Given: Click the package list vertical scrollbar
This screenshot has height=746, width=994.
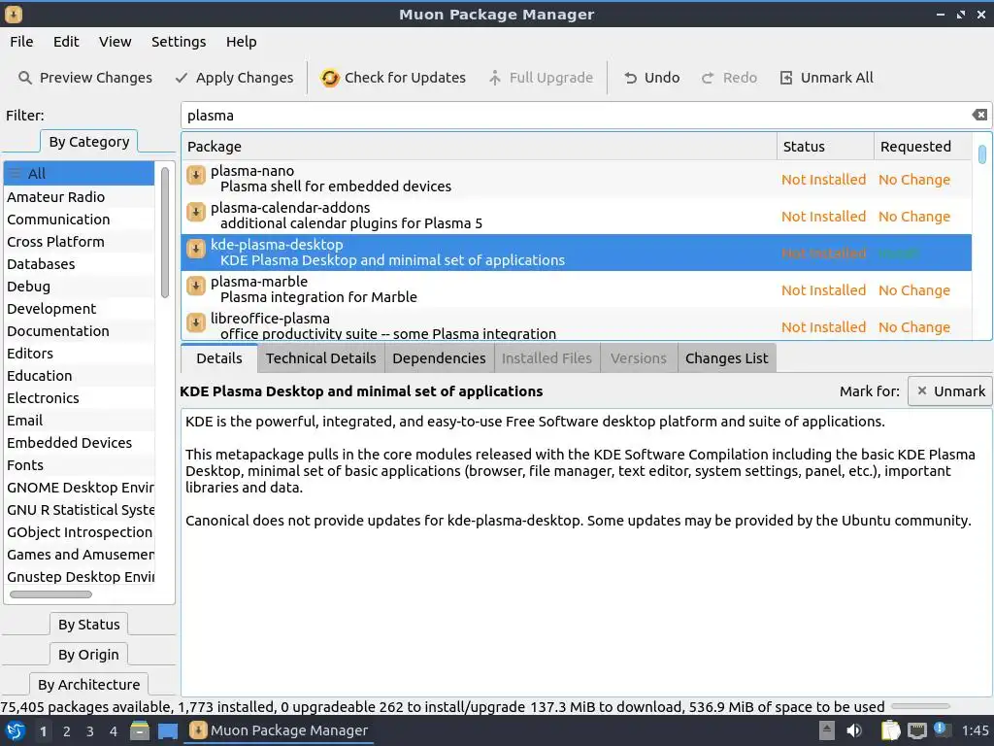Looking at the screenshot, I should click(x=982, y=154).
